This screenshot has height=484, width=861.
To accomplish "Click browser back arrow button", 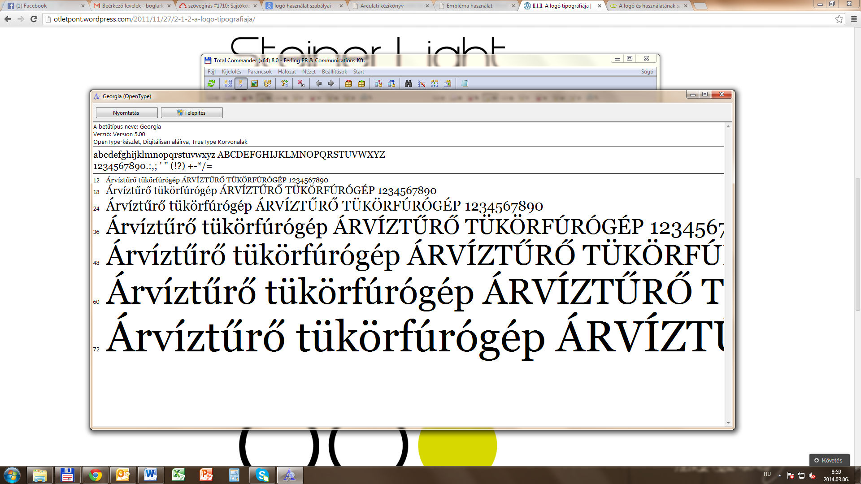I will click(8, 19).
